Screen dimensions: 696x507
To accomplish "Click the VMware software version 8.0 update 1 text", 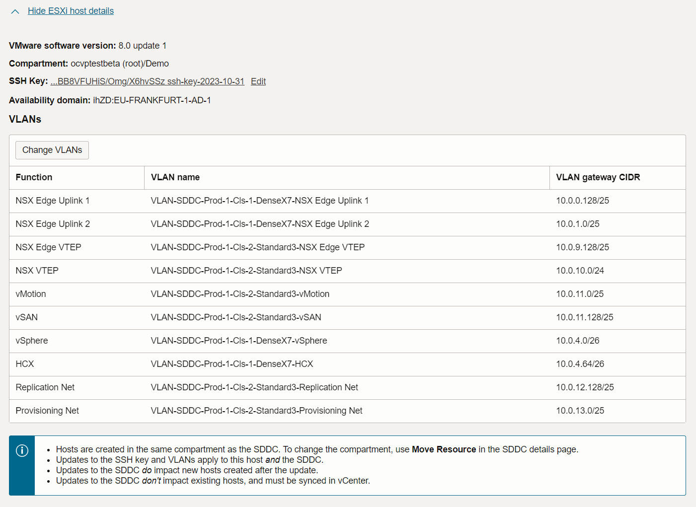I will [x=88, y=46].
